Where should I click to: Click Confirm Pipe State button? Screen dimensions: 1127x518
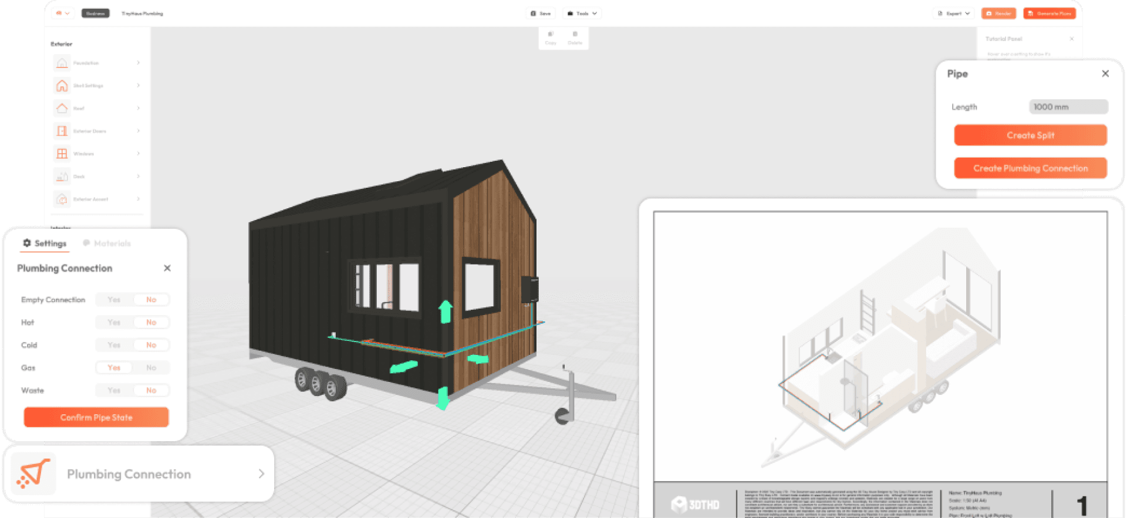96,418
